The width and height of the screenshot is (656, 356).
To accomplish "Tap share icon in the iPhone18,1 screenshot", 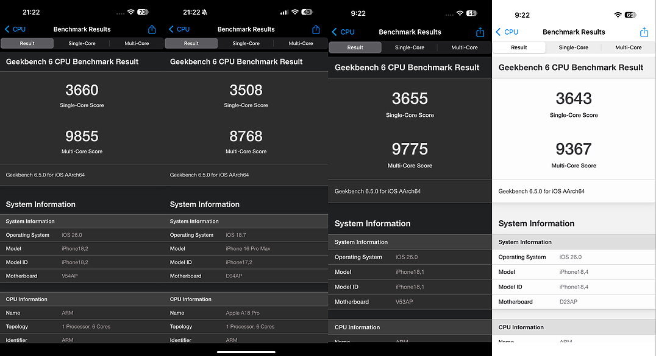I will click(480, 32).
